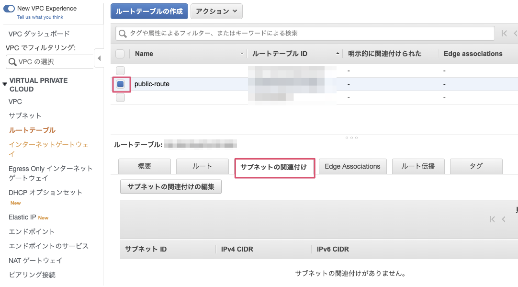518x287 pixels.
Task: Sort by ルートテーブル ID column arrow
Action: coord(338,54)
